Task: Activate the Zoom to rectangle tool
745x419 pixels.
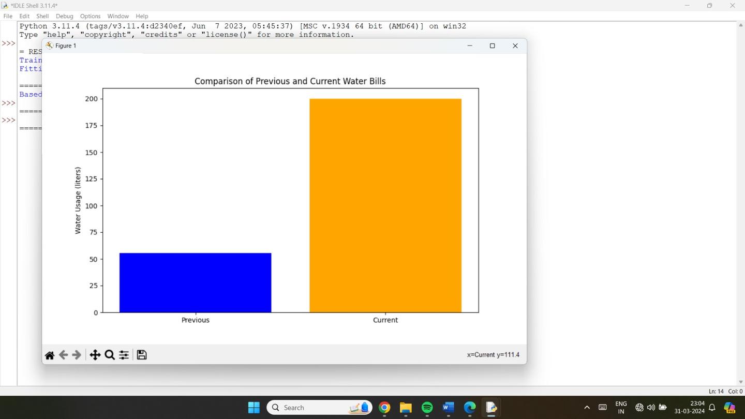Action: 110,355
